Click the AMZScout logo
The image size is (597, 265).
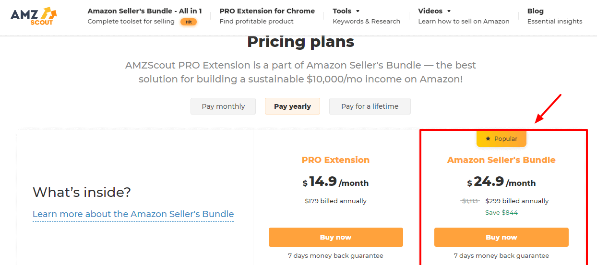(x=34, y=16)
